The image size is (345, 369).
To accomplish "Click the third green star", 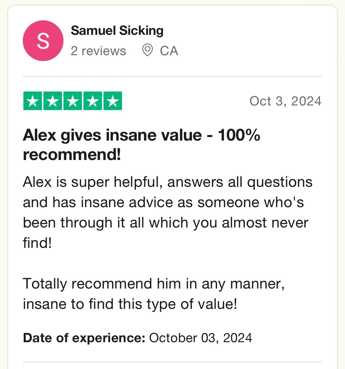I will 73,101.
